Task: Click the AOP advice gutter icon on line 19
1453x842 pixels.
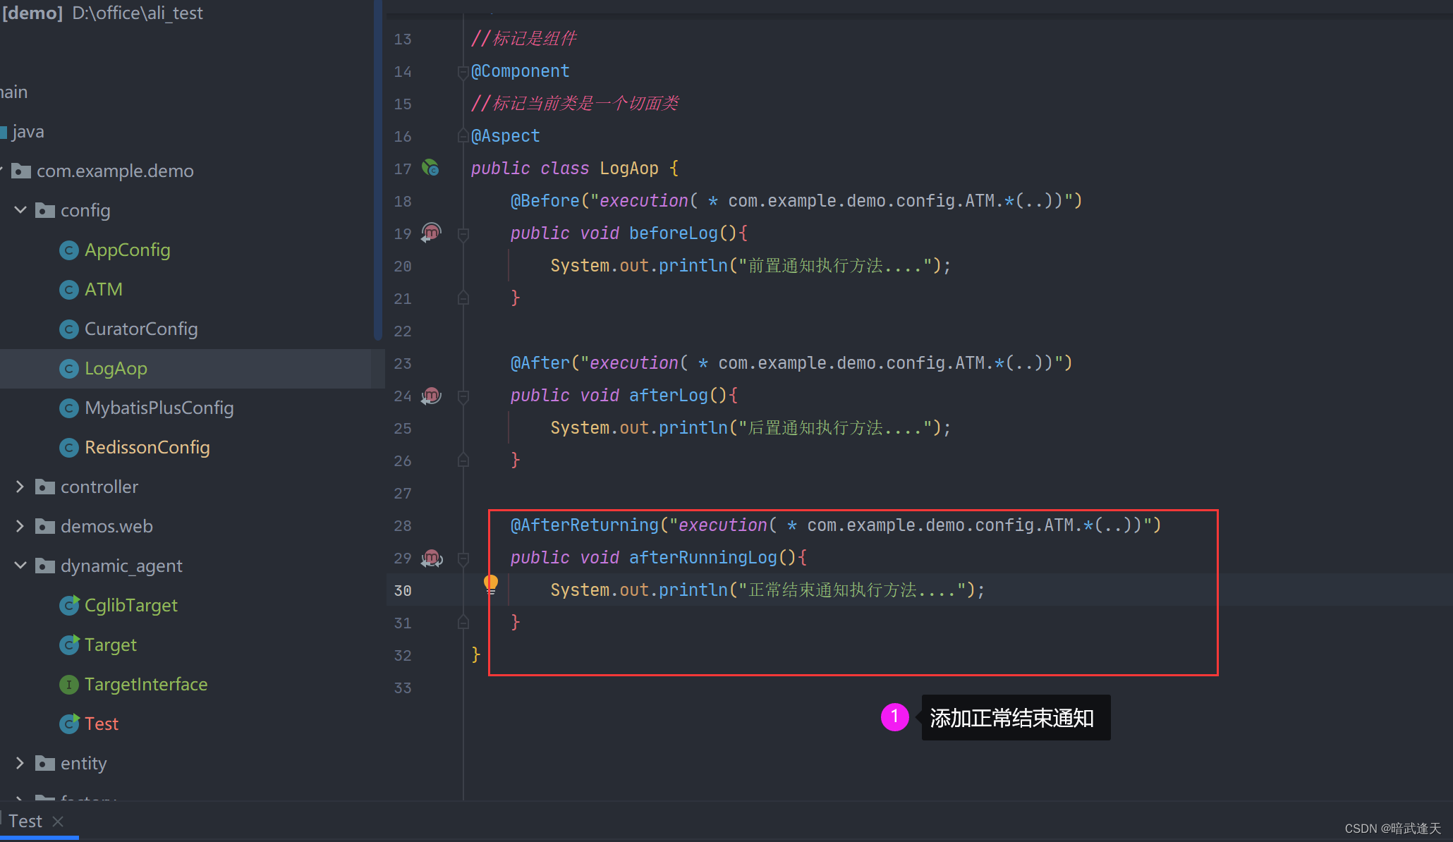Action: tap(431, 232)
